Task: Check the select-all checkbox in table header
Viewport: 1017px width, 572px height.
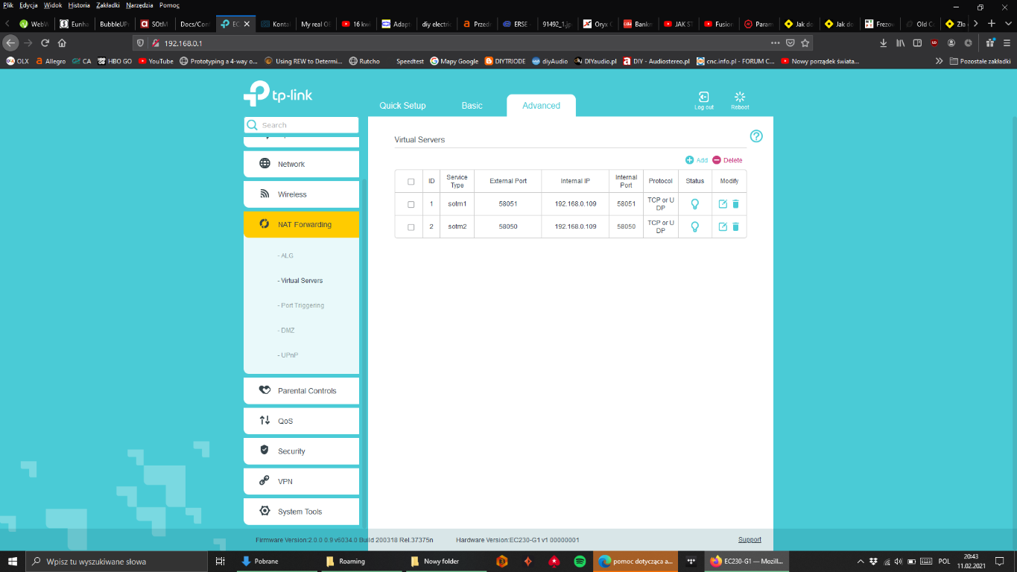Action: (411, 182)
